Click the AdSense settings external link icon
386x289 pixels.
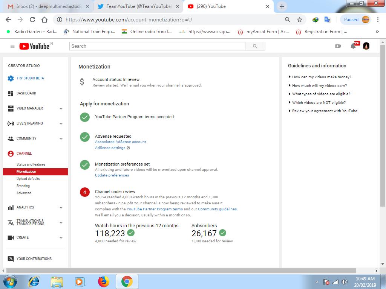pyautogui.click(x=128, y=148)
